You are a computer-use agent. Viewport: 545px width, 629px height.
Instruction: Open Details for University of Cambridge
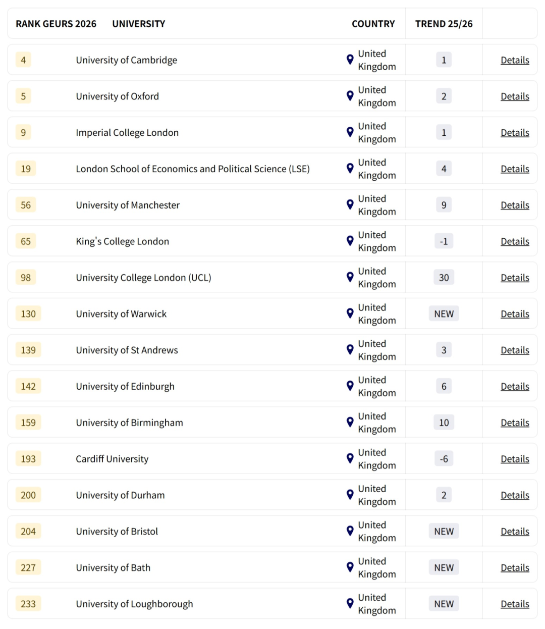coord(515,60)
